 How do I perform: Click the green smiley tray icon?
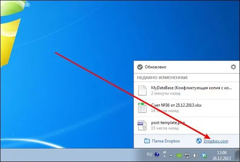(x=179, y=156)
